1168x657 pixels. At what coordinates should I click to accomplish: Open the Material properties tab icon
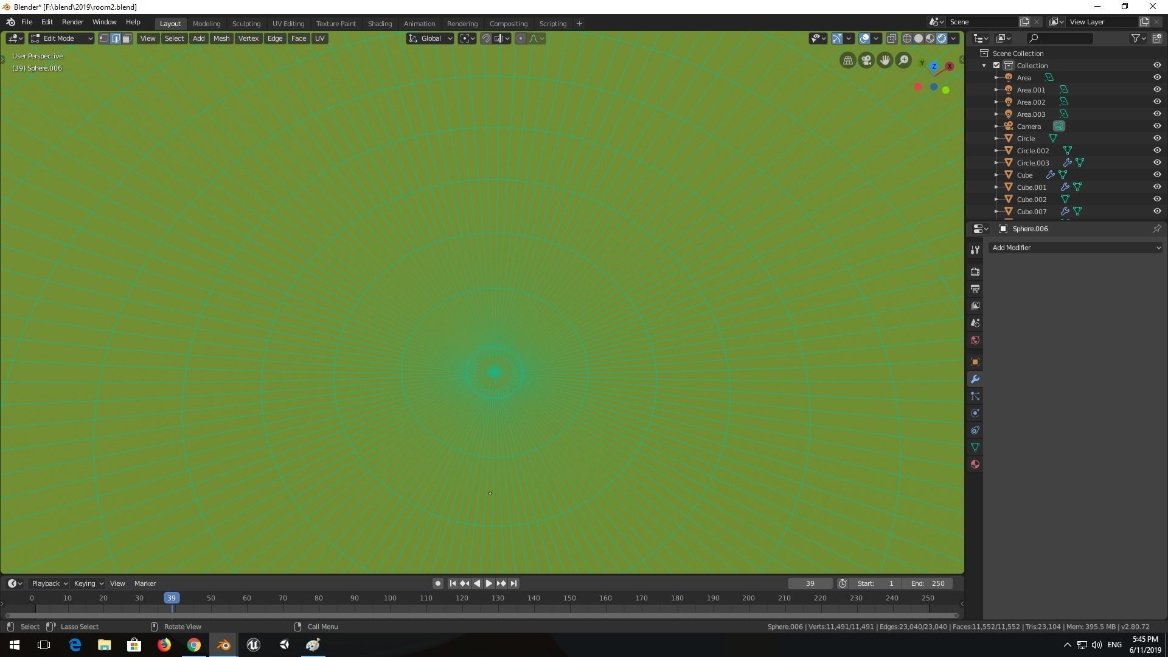[975, 464]
